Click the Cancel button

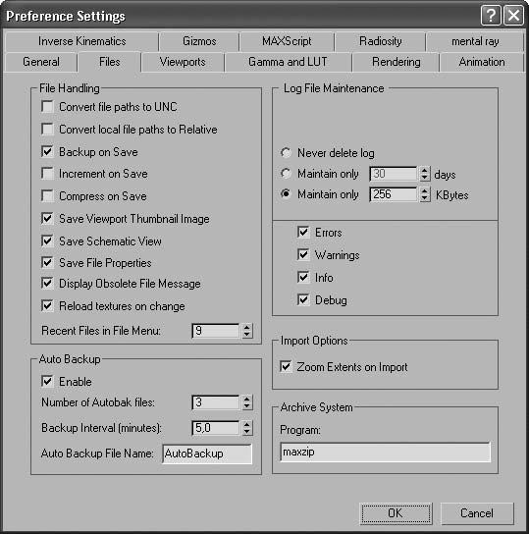click(477, 513)
